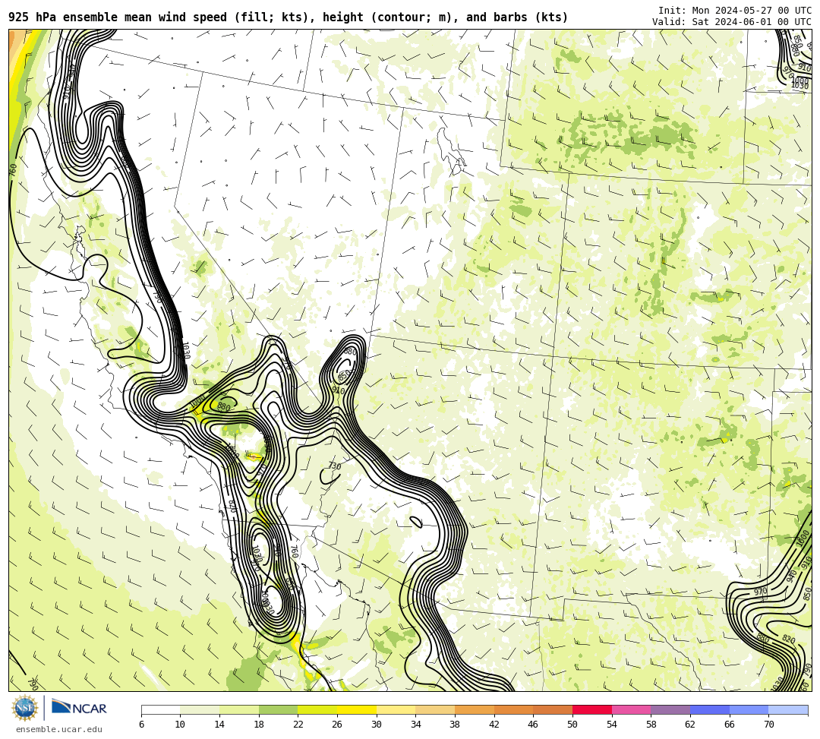Click the colorbar tick label 50
This screenshot has width=820, height=739.
click(x=572, y=725)
